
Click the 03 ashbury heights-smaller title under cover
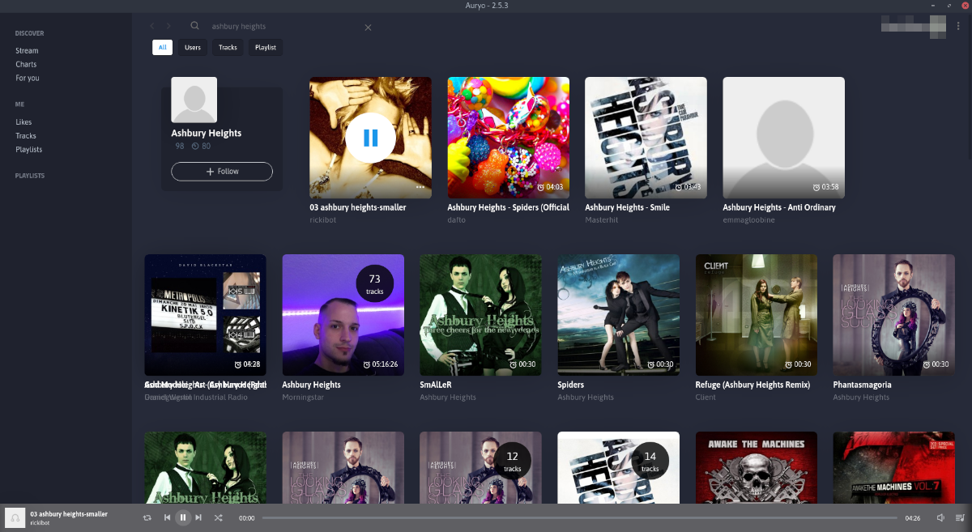[357, 207]
